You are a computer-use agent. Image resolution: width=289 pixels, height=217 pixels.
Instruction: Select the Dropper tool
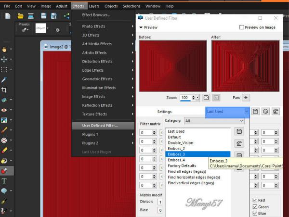point(5,79)
